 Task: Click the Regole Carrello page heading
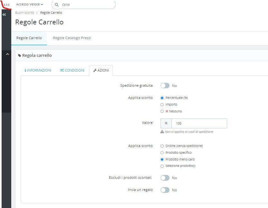coord(39,22)
